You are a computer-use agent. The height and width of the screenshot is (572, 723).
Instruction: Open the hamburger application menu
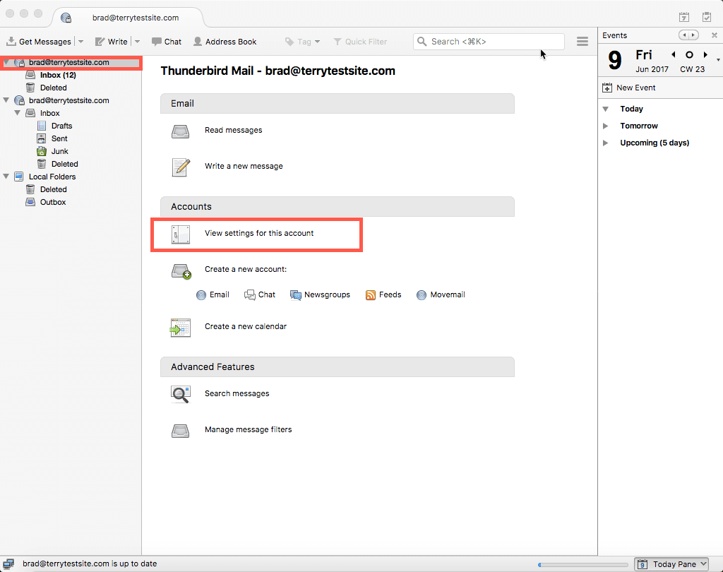582,42
